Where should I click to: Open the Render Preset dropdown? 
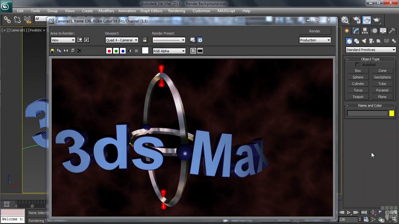[x=169, y=40]
